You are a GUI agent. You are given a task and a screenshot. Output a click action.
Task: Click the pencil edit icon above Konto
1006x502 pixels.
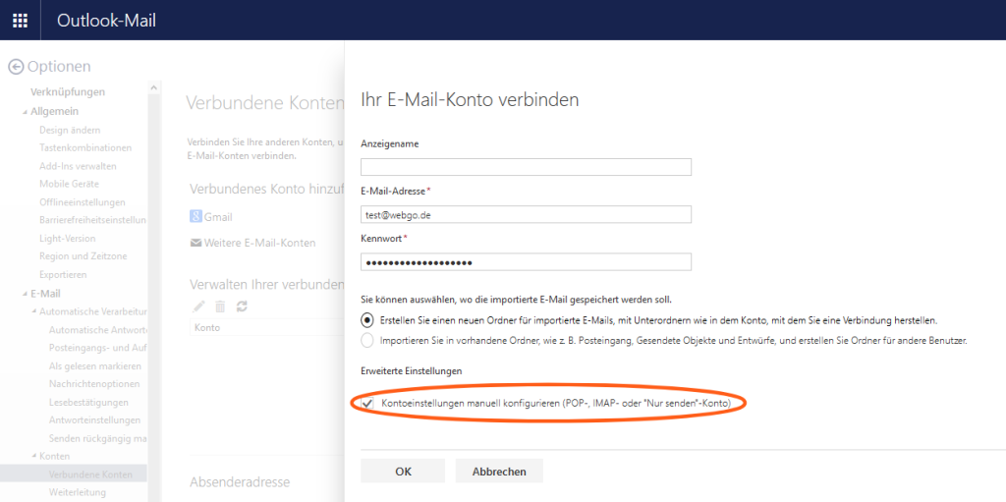coord(199,307)
